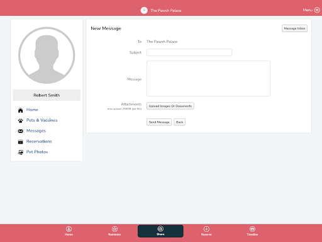Screen dimensions: 322x242
Task: Click the calendar icon beside Reservations
Action: tap(21, 142)
